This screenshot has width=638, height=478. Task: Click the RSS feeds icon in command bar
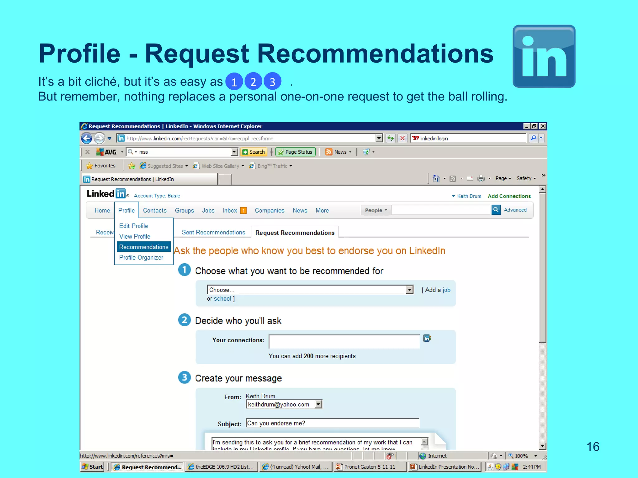453,178
